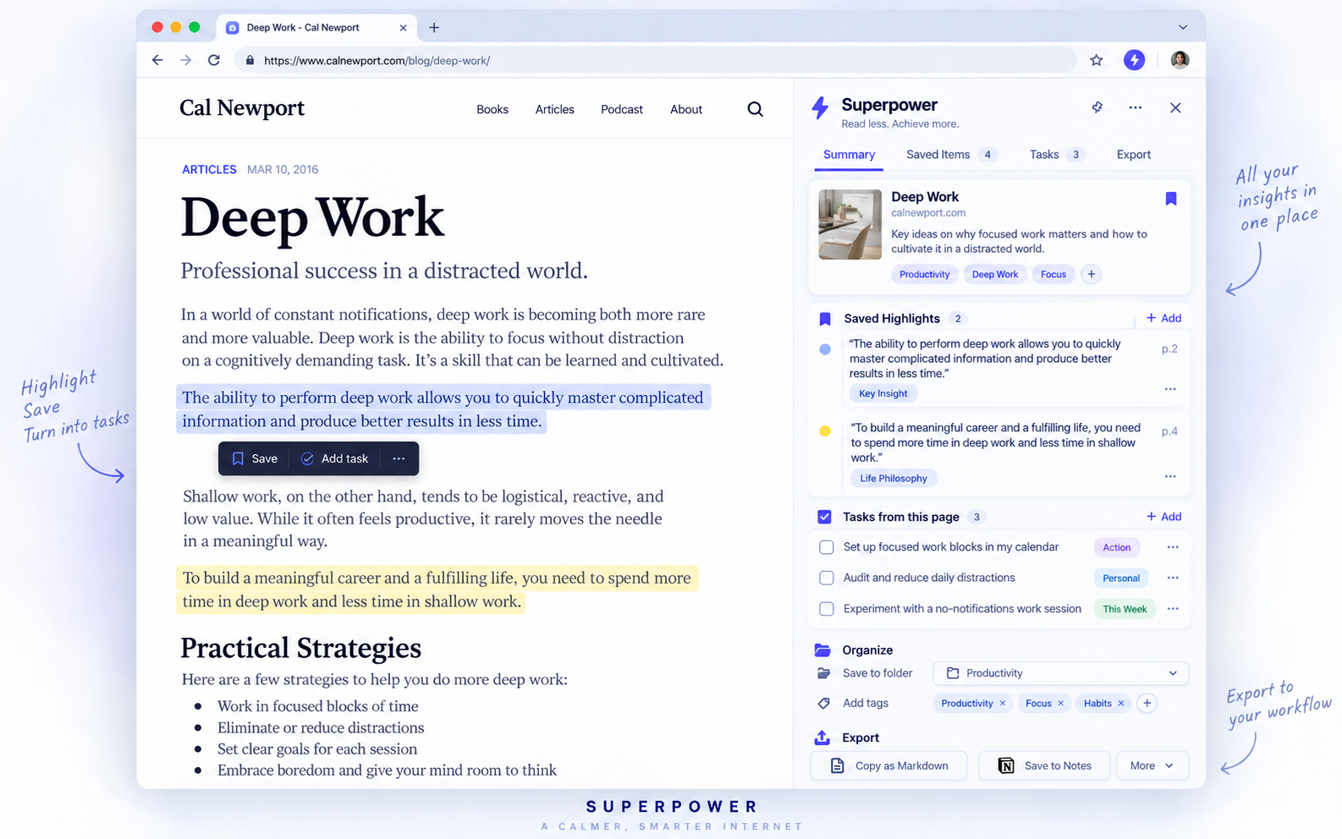Close the Superpower side panel
This screenshot has width=1342, height=839.
[x=1175, y=107]
